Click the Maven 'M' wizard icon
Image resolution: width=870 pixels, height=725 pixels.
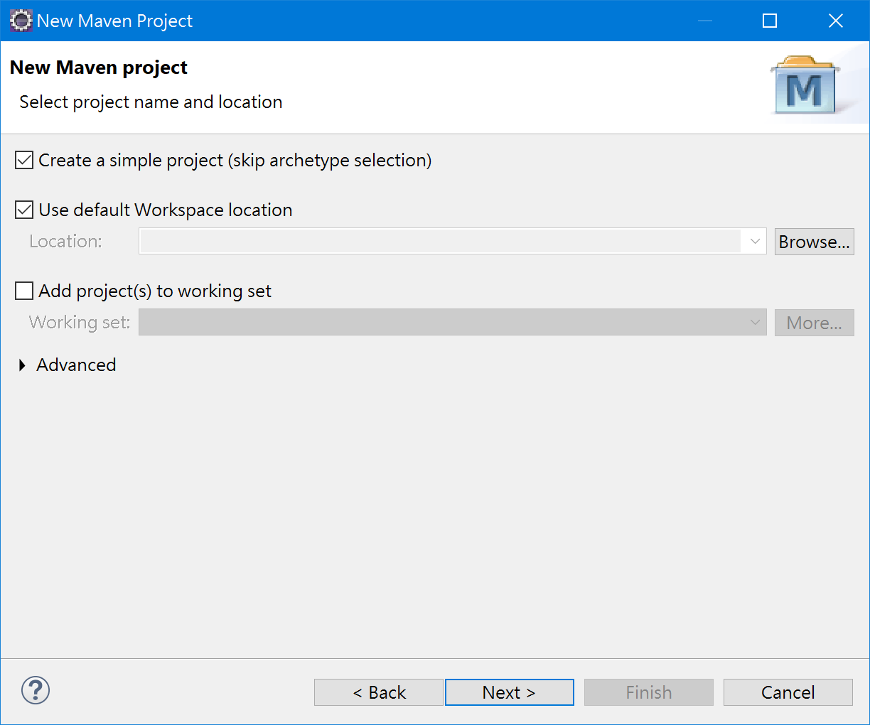805,87
